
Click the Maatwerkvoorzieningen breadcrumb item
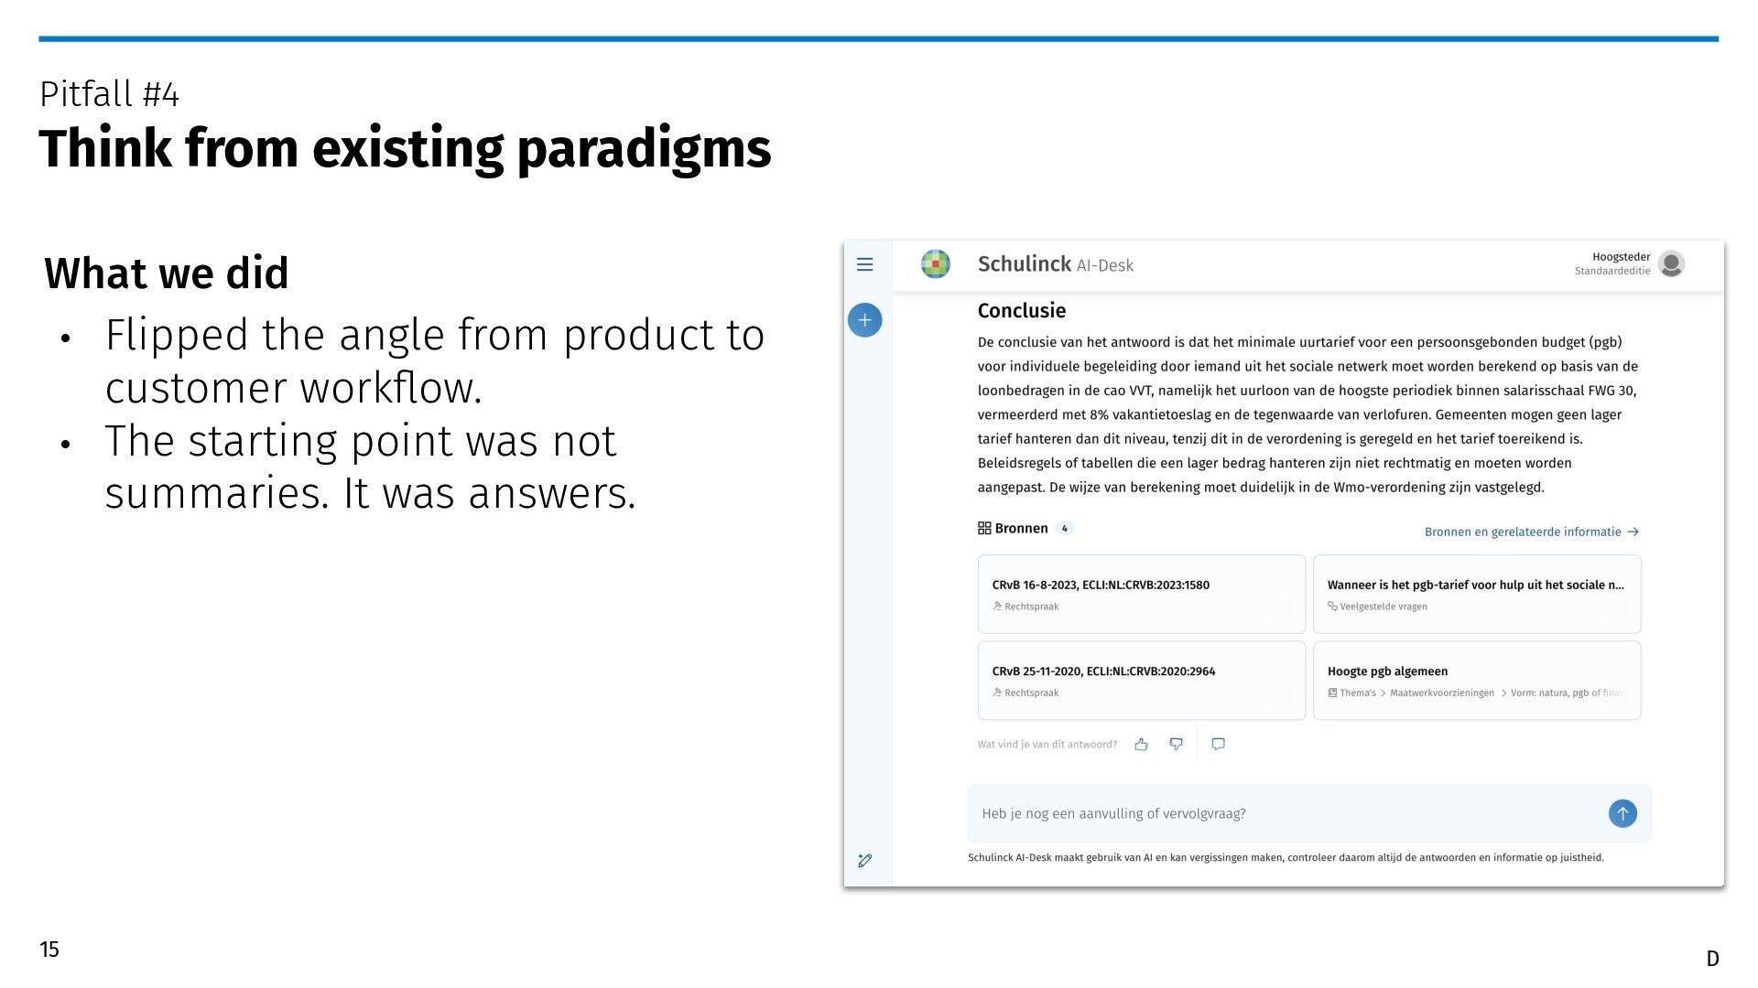click(x=1441, y=693)
